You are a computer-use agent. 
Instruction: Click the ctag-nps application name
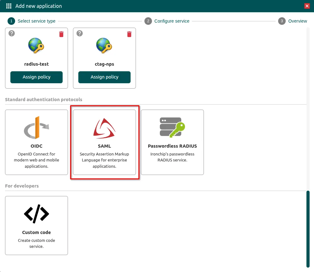(104, 64)
